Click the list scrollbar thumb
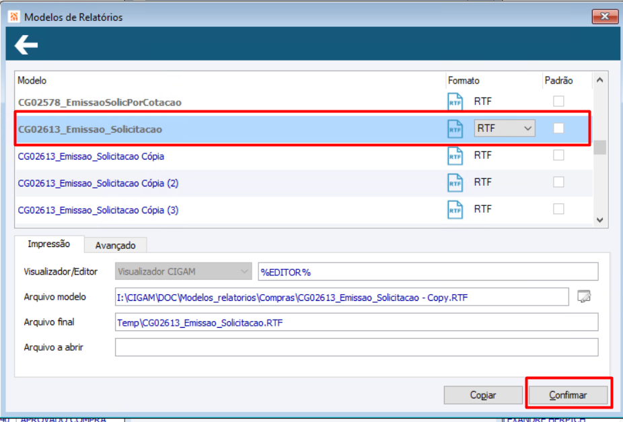The width and height of the screenshot is (623, 422). pyautogui.click(x=600, y=147)
